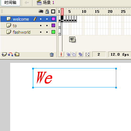The height and width of the screenshot is (131, 131).
Task: Click the padlock lock all layers icon
Action: click(47, 11)
